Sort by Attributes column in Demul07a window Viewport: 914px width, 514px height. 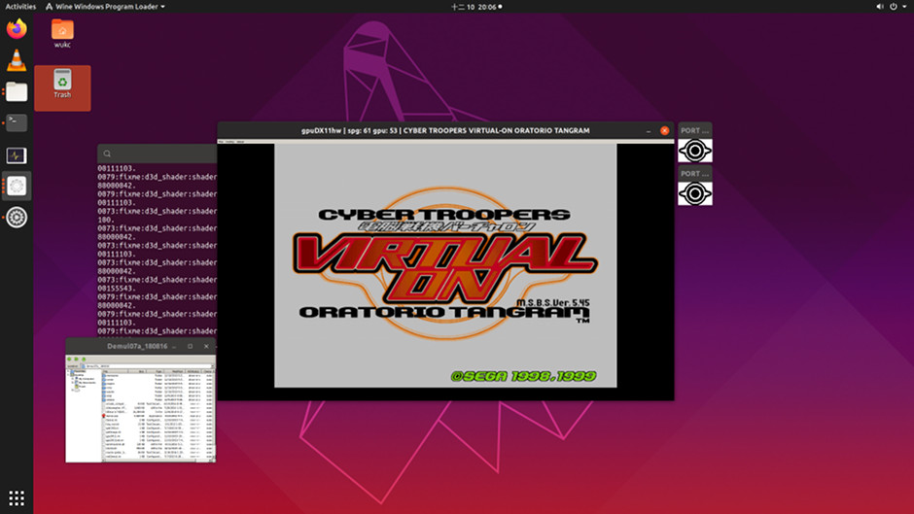pos(193,371)
